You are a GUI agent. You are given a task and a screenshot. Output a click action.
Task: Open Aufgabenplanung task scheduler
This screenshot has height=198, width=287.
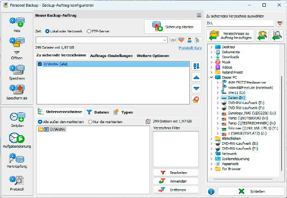tap(17, 138)
